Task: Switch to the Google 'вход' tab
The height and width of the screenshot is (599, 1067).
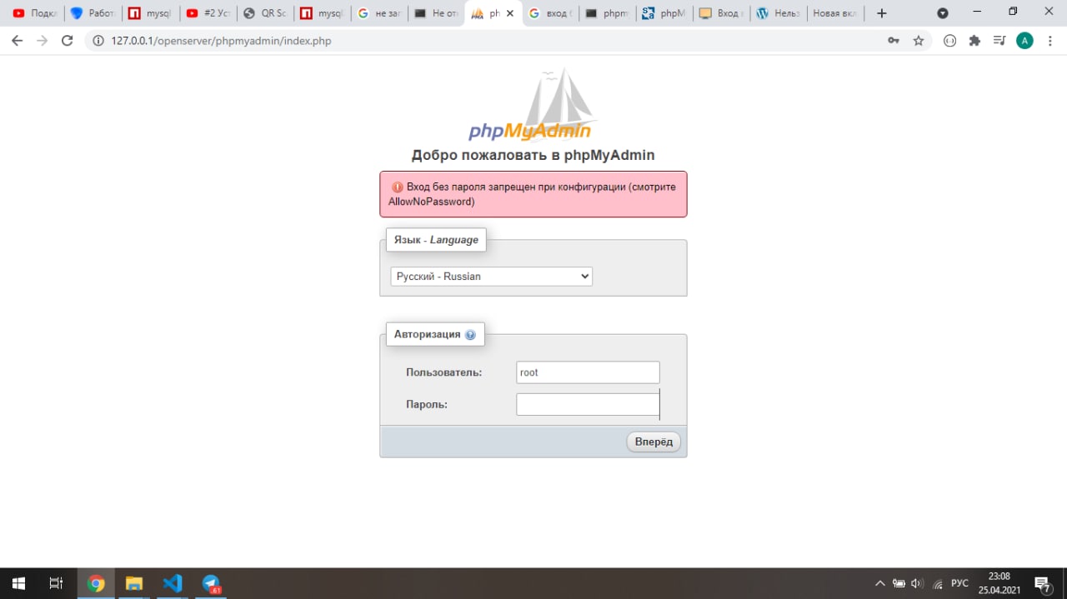Action: tap(550, 13)
